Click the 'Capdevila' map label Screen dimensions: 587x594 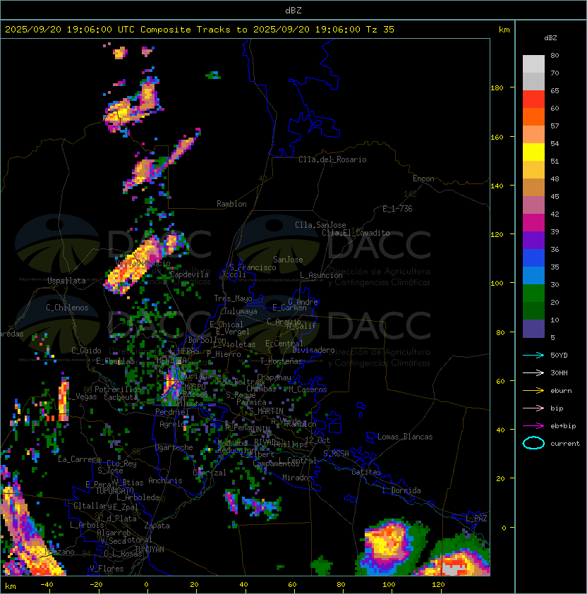point(189,274)
